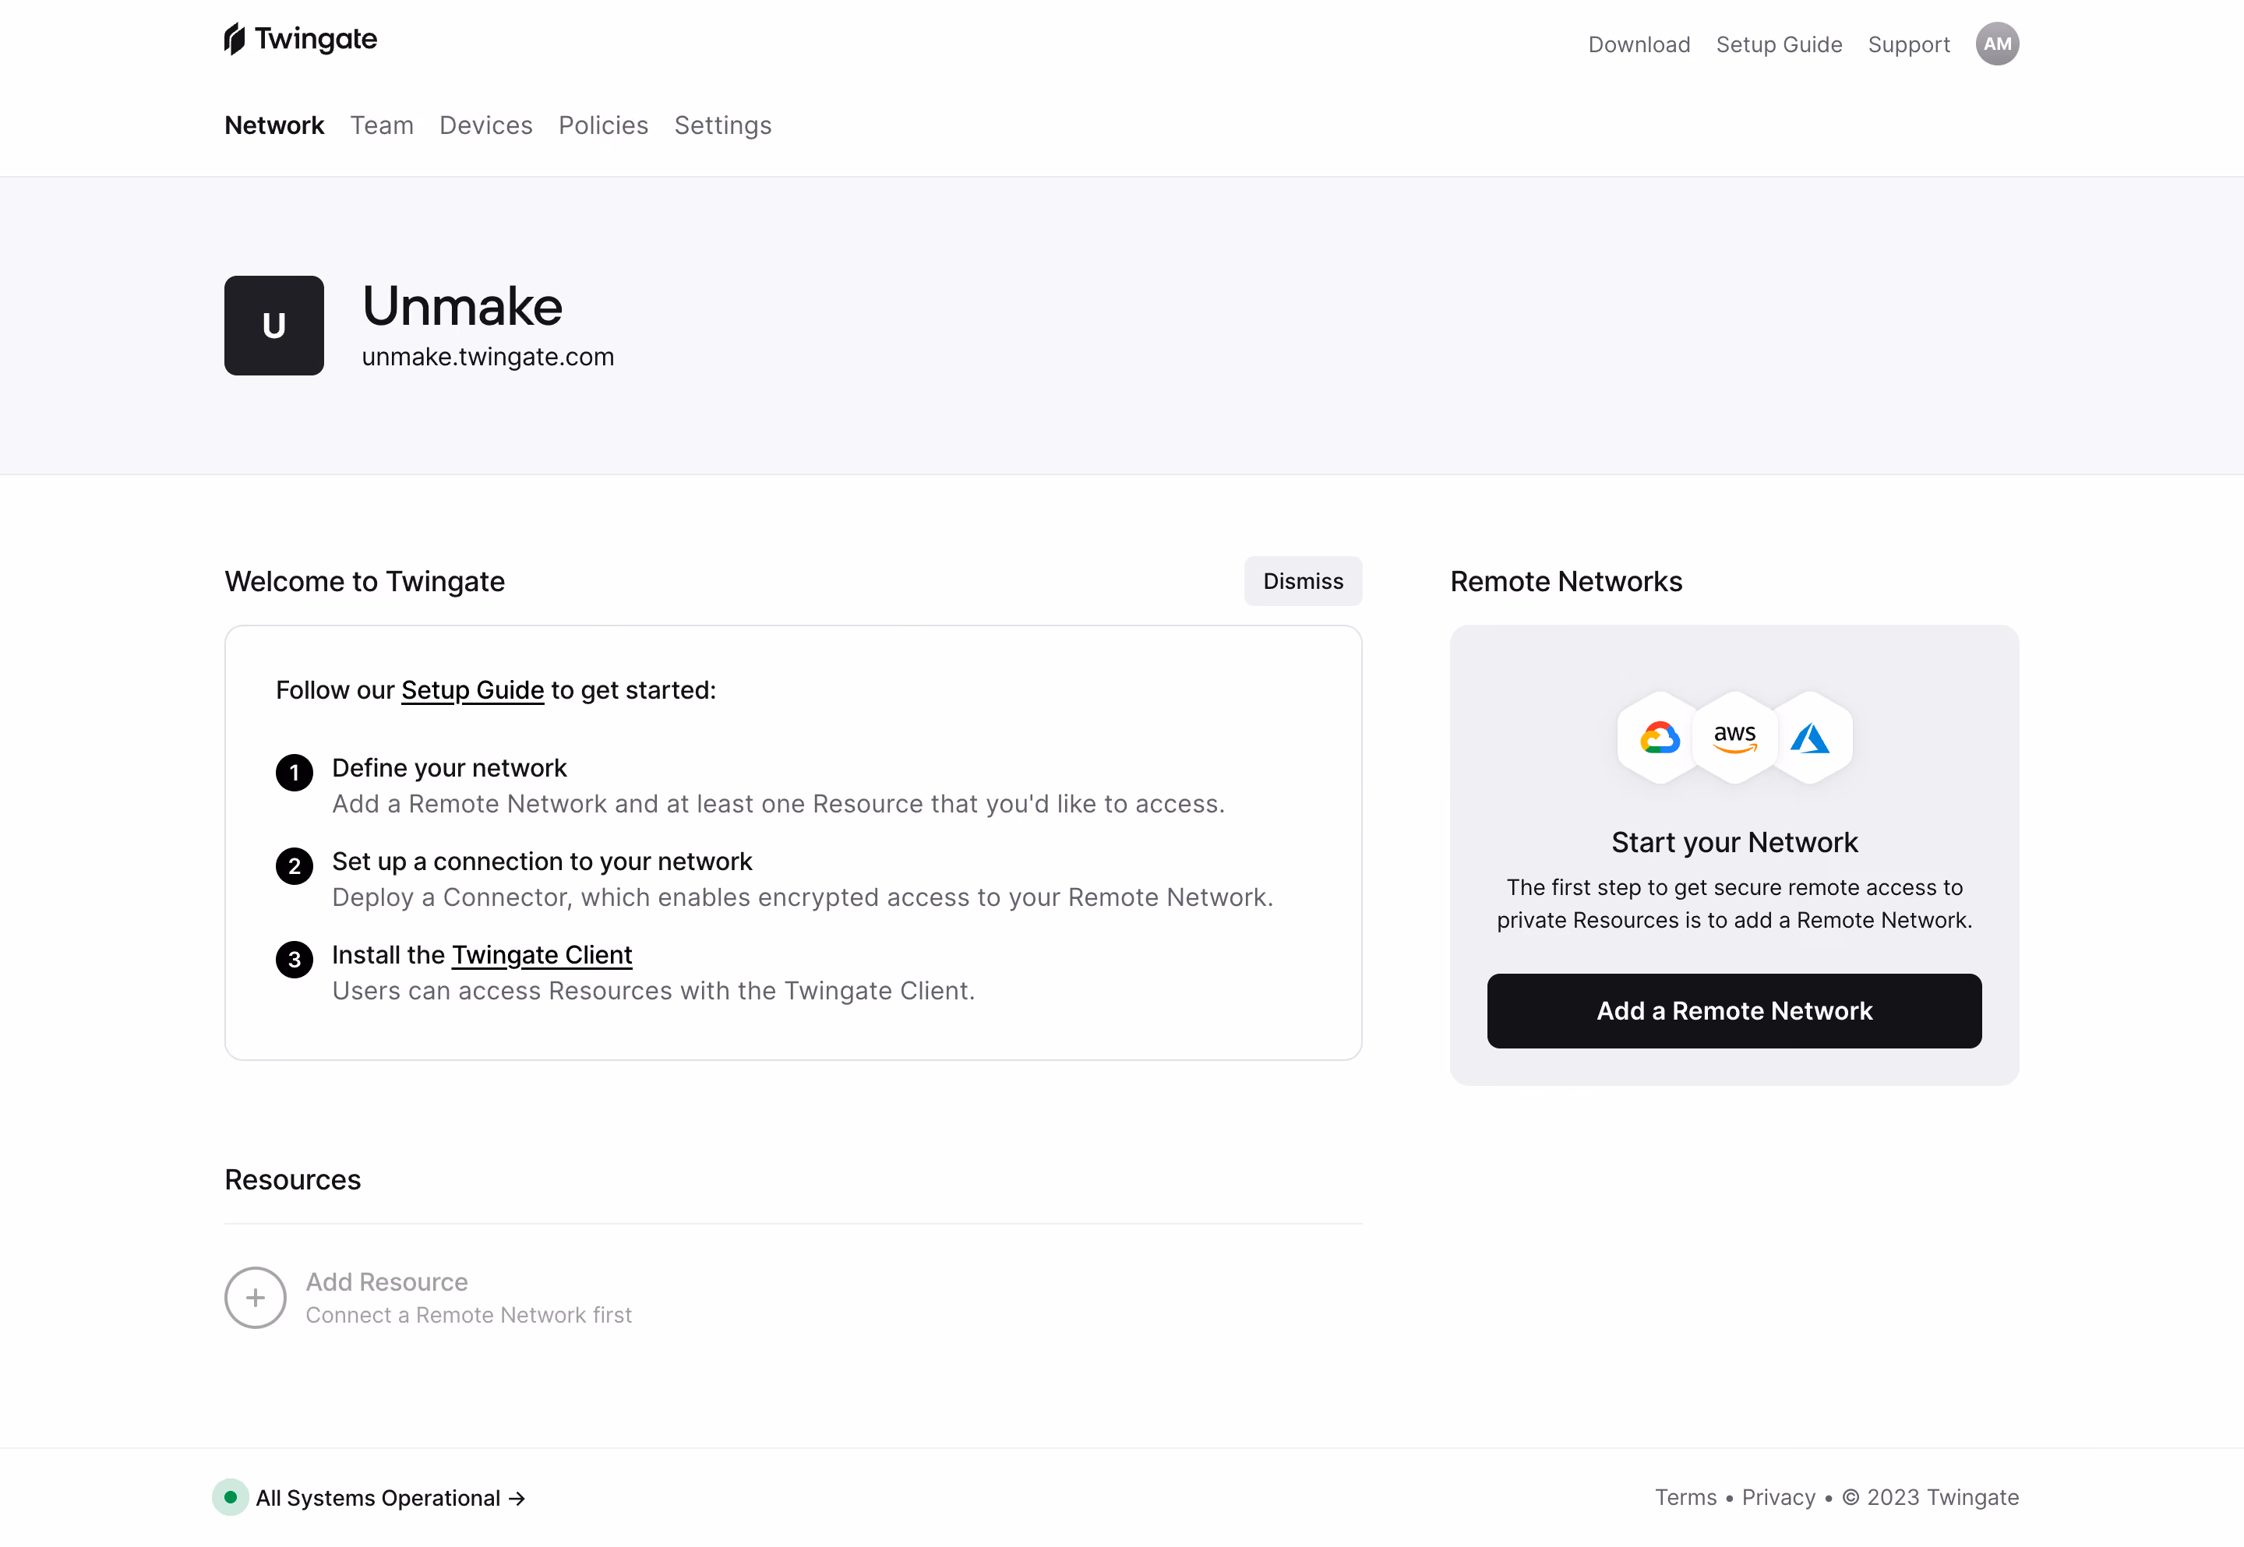This screenshot has height=1547, width=2244.
Task: Click the '© 2023 Twingate' footer text
Action: tap(1930, 1498)
